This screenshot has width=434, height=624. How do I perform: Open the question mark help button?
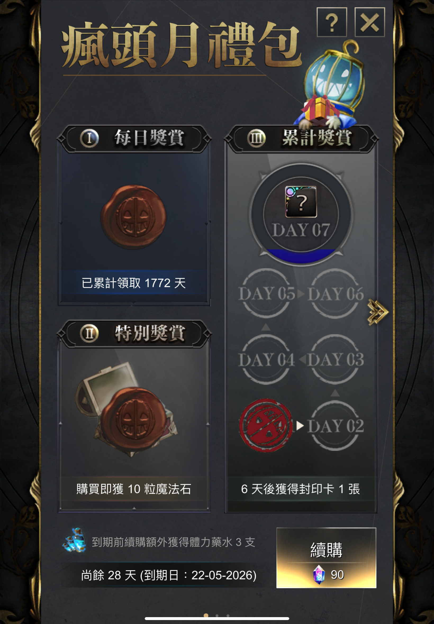click(332, 22)
